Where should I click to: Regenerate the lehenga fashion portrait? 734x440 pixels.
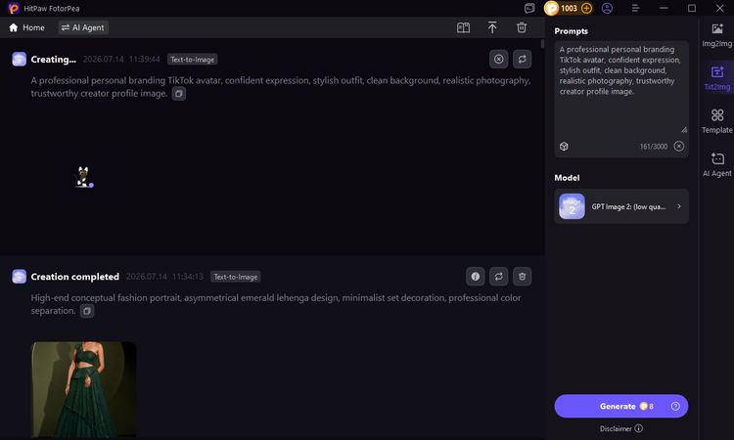498,277
